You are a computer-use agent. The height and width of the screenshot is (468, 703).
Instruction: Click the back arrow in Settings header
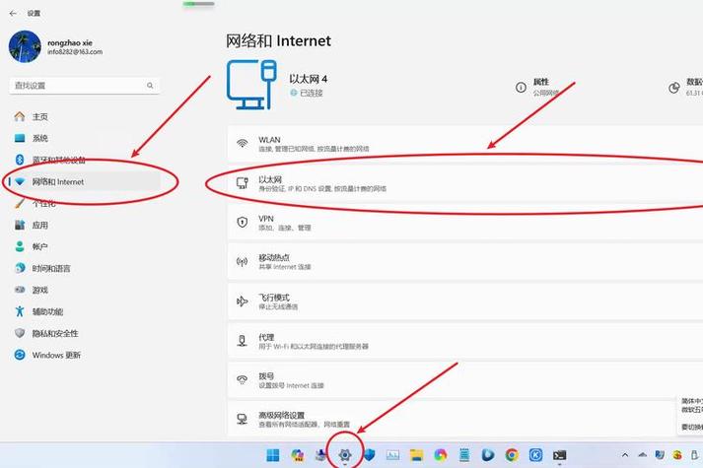point(13,14)
